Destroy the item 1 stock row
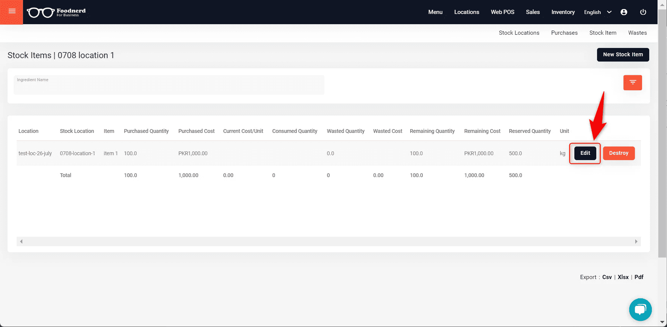 point(619,153)
